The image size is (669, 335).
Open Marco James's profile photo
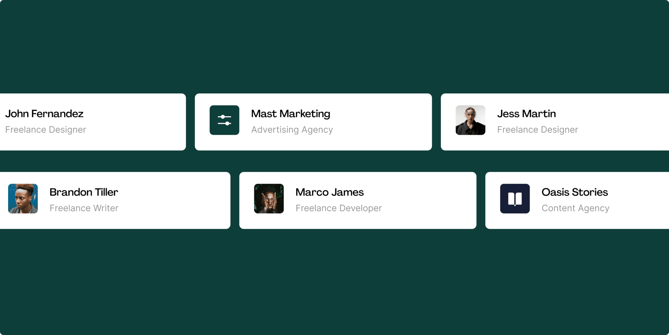tap(269, 199)
